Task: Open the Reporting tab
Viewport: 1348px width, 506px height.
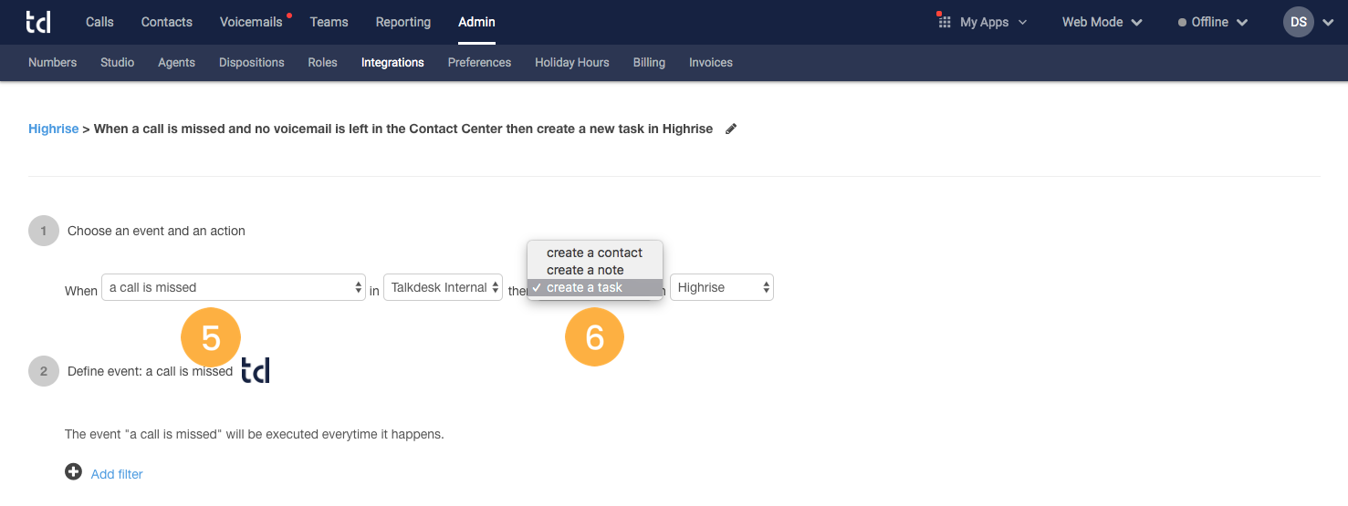Action: (403, 22)
